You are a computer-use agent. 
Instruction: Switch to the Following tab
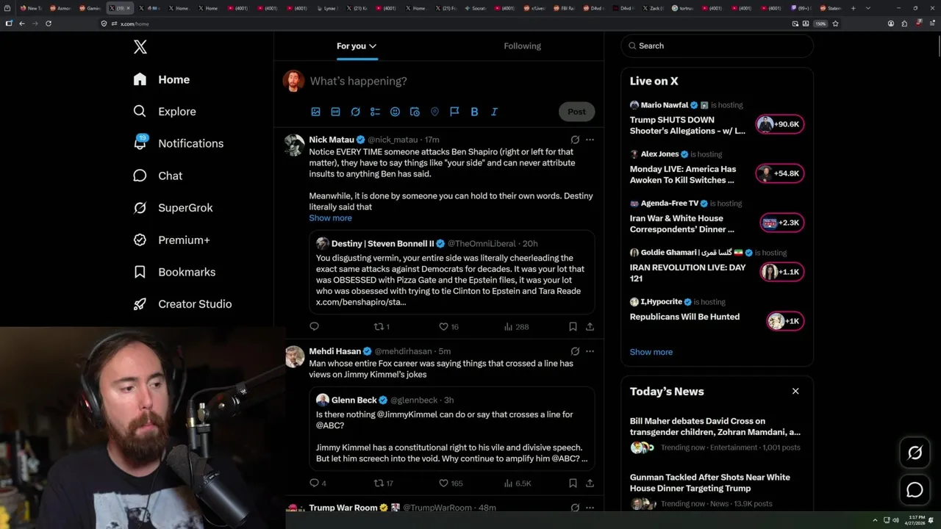click(522, 46)
